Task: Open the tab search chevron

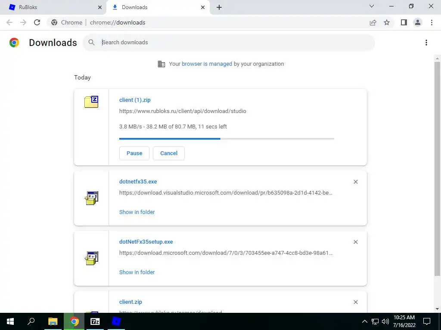Action: point(372,6)
